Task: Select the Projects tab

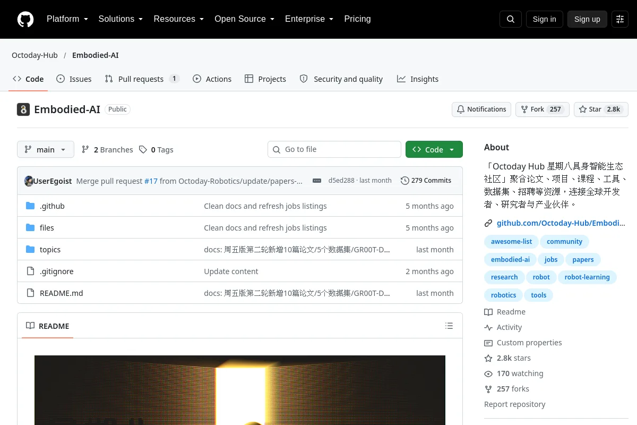Action: pos(265,79)
